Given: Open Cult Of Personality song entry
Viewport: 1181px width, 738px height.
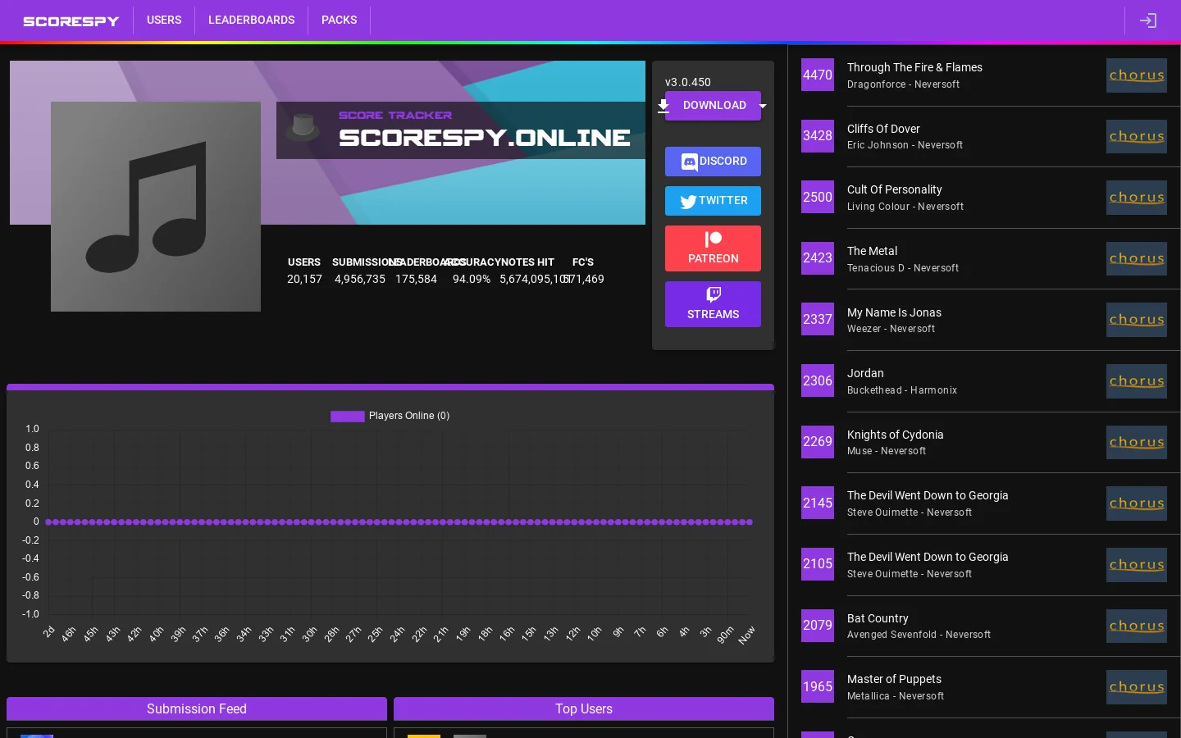Looking at the screenshot, I should pyautogui.click(x=894, y=189).
